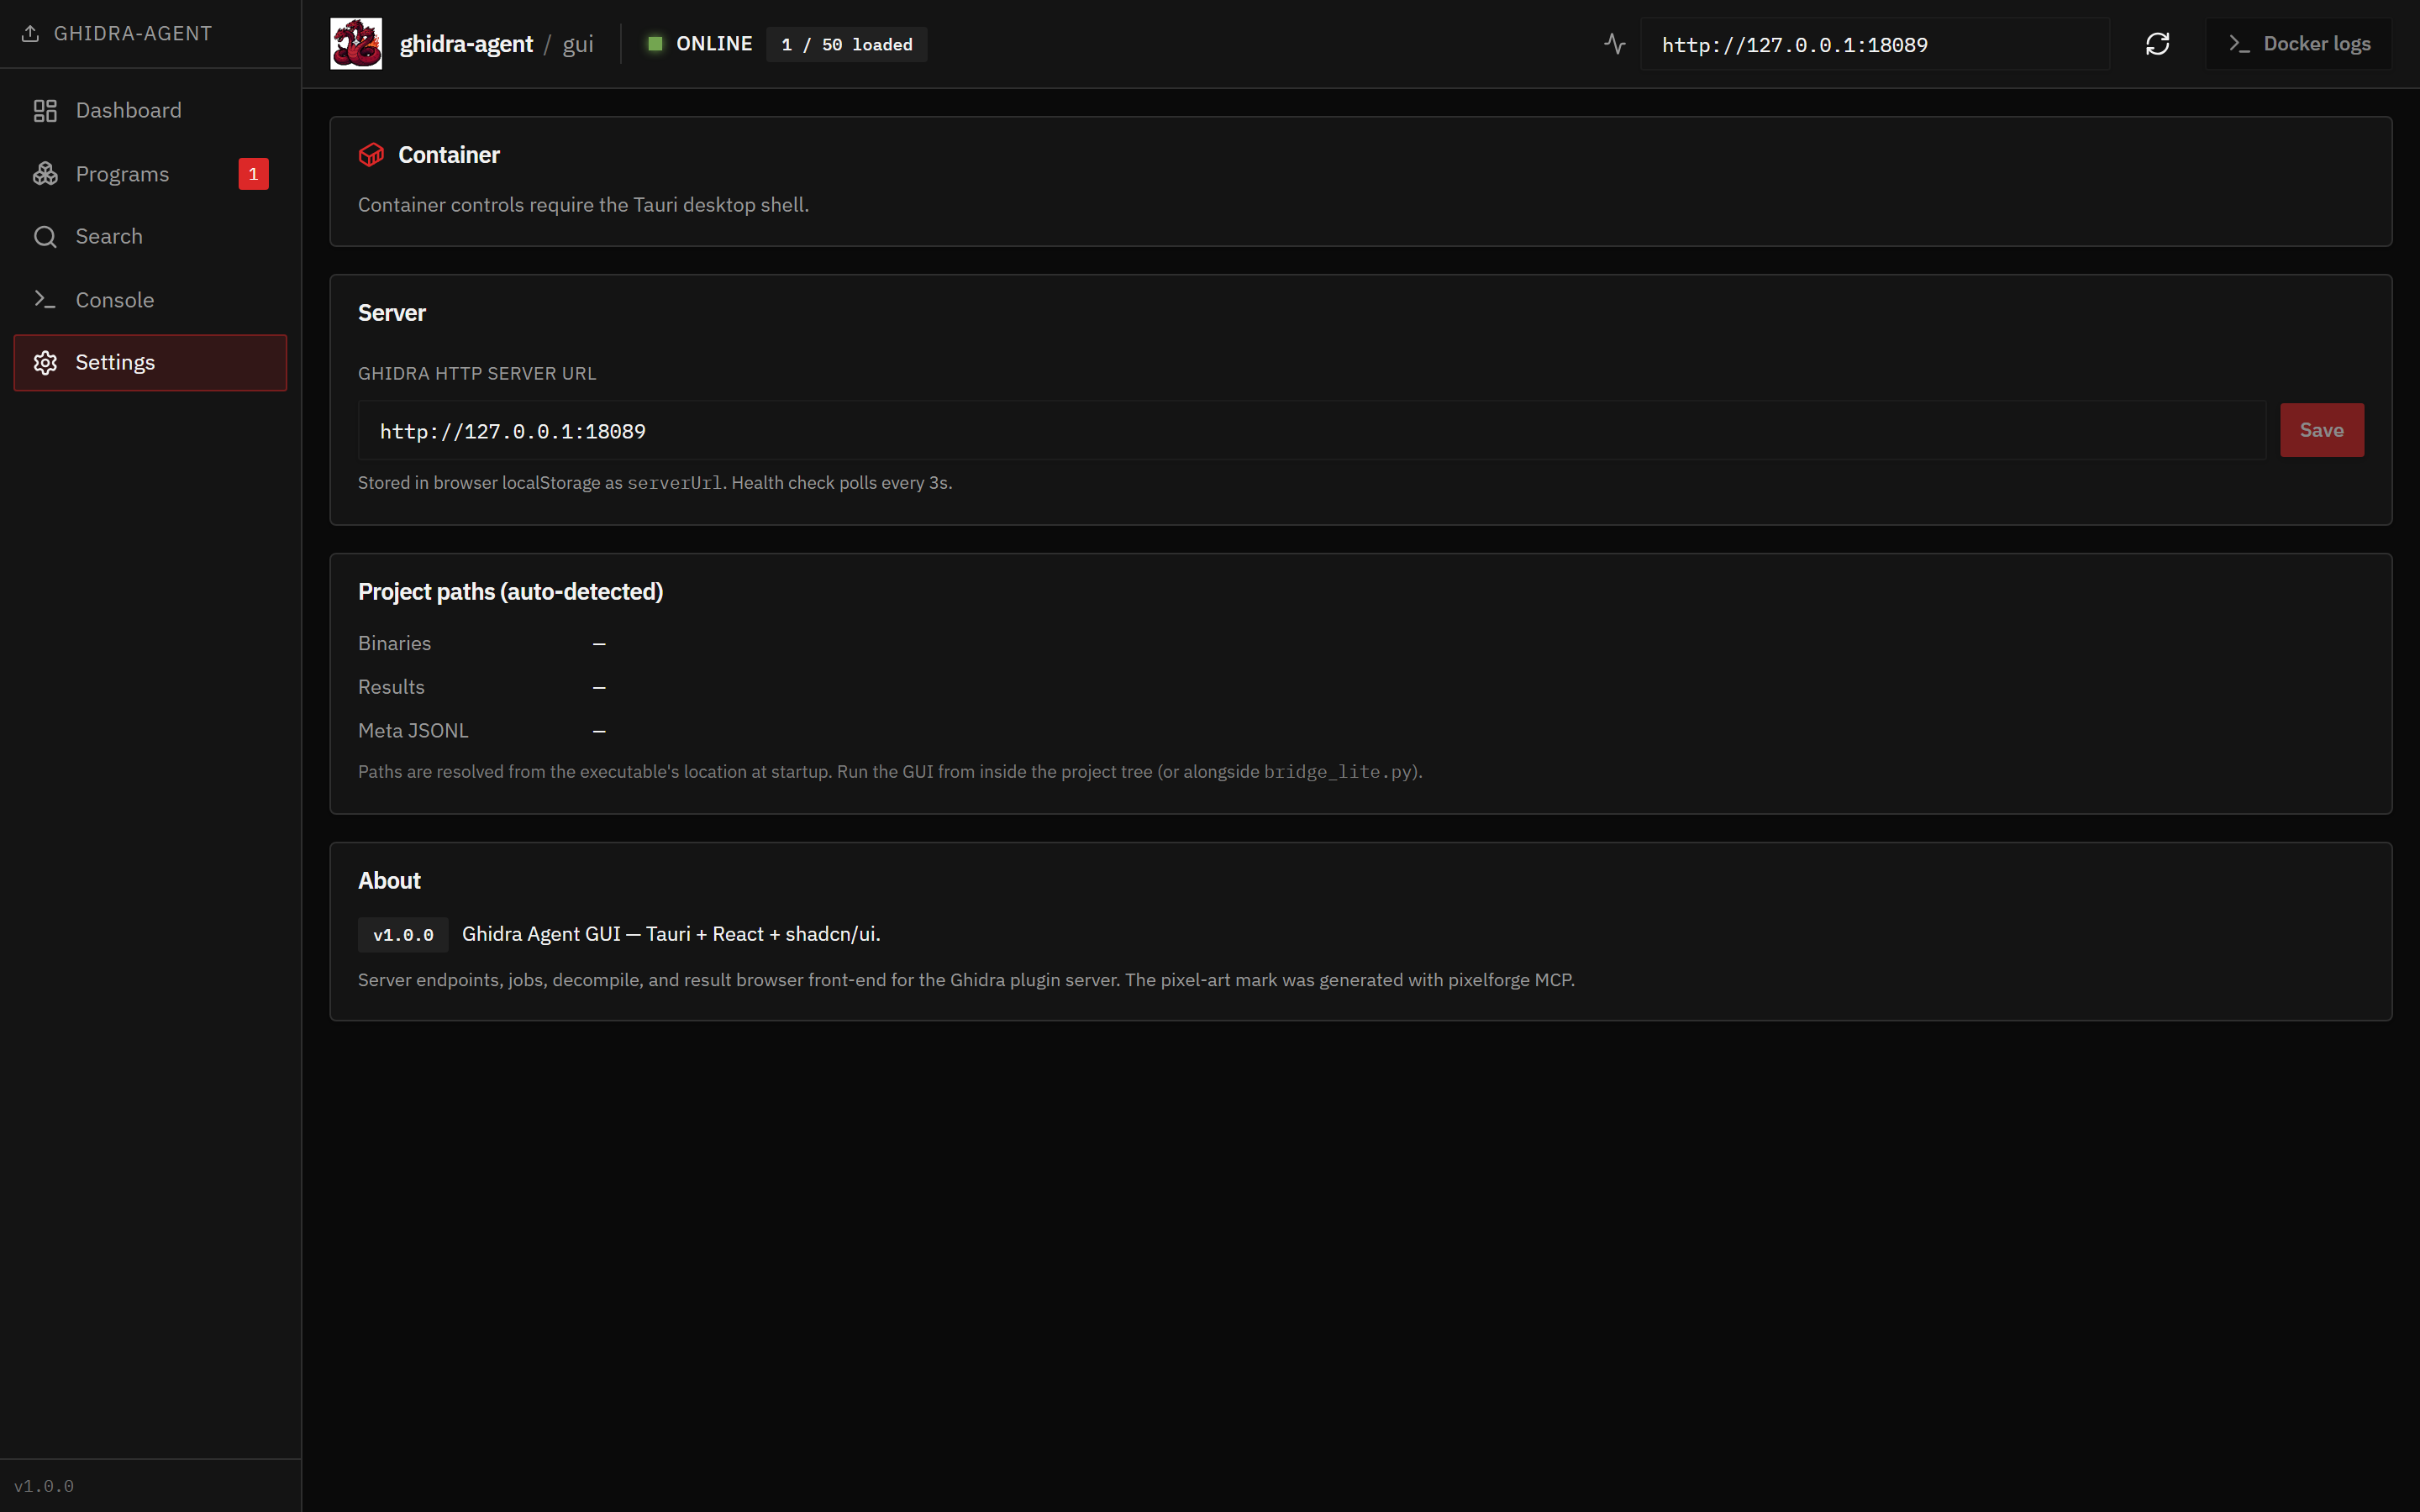Viewport: 2420px width, 1512px height.
Task: Click the Programs count badge
Action: point(253,174)
